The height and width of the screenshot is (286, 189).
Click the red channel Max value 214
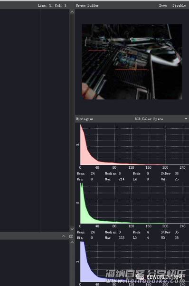122,179
